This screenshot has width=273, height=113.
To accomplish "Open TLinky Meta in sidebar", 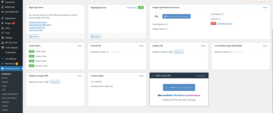I will [10, 53].
